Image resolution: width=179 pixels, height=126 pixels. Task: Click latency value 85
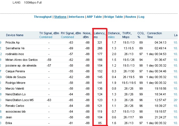click(x=100, y=123)
